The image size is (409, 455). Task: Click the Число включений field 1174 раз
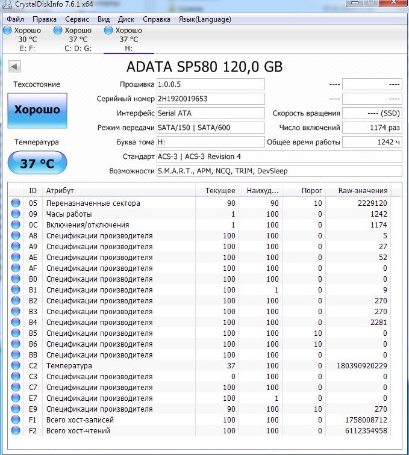click(372, 128)
